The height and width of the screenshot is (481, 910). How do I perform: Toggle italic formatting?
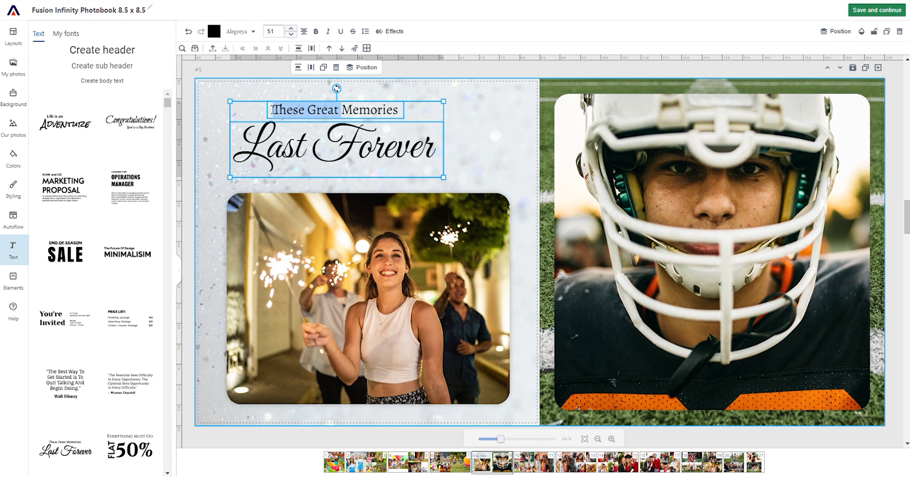[x=328, y=31]
